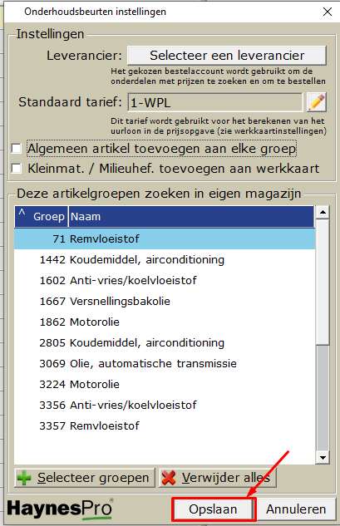Close the Onderhoudsbeurten instellingen dialog
The image size is (340, 526).
coord(328,12)
